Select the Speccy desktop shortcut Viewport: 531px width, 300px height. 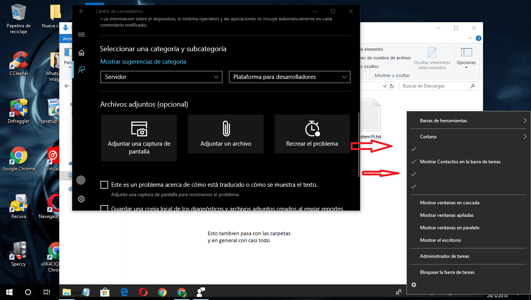point(19,254)
